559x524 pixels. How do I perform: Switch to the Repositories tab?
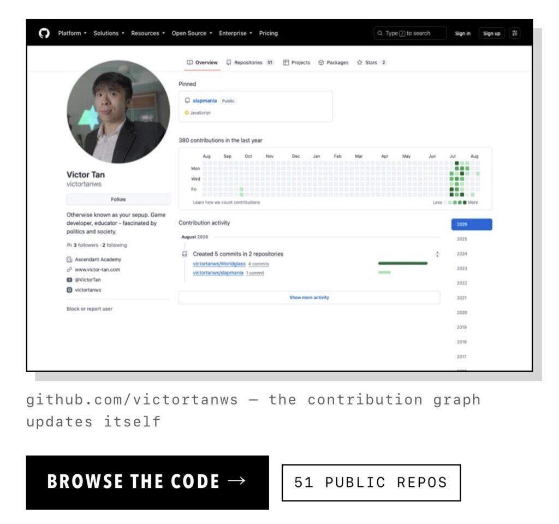[x=250, y=62]
